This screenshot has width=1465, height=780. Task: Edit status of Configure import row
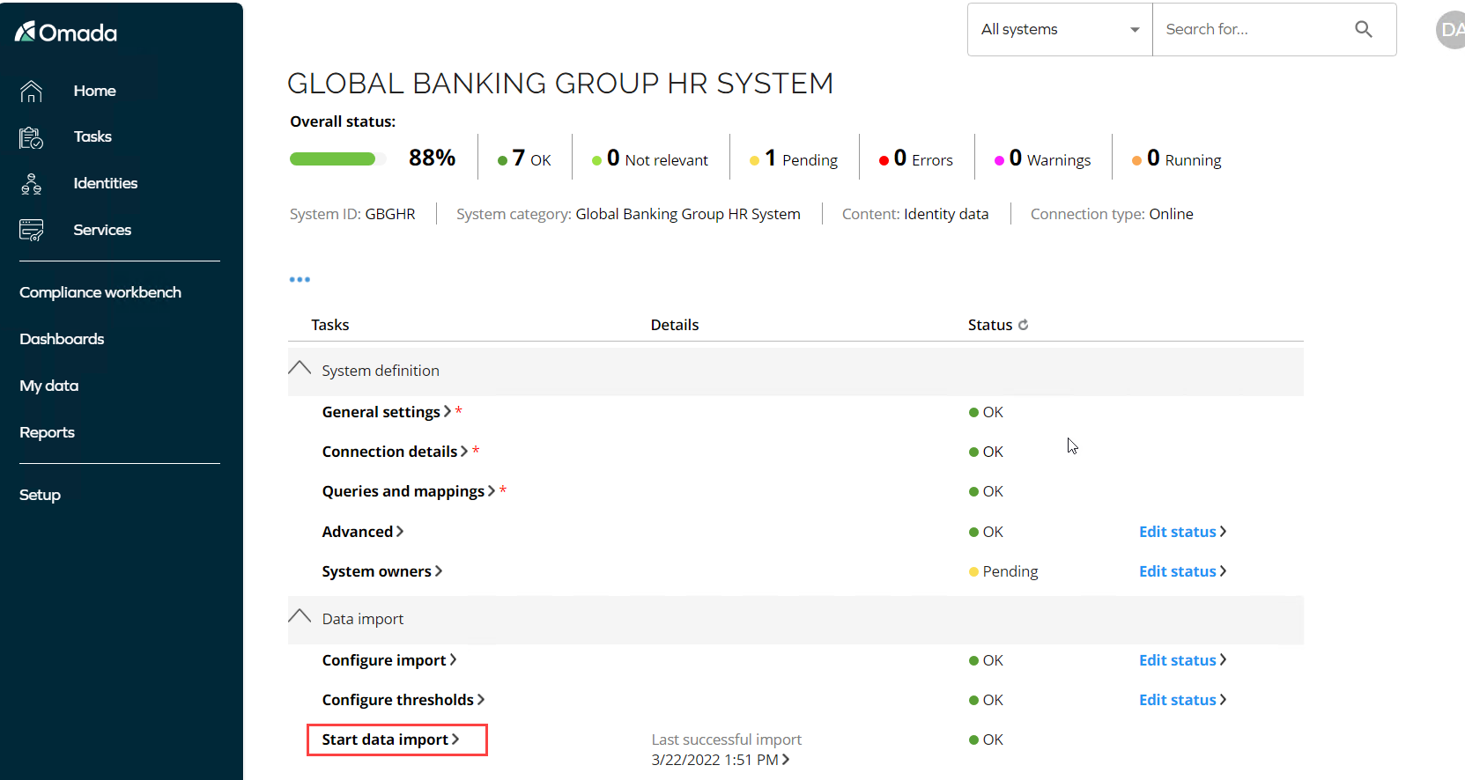tap(1182, 660)
